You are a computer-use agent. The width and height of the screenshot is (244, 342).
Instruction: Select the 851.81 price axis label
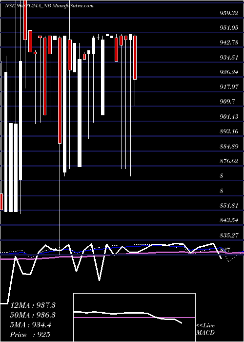(x=229, y=206)
